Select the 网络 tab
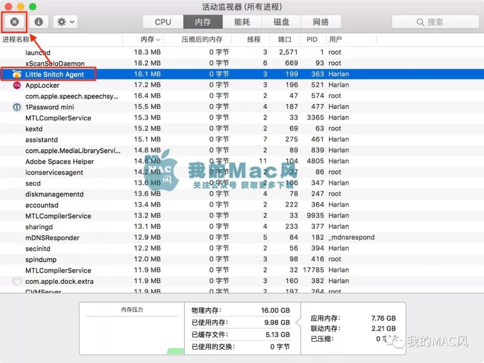Viewport: 484px width, 363px height. [321, 22]
